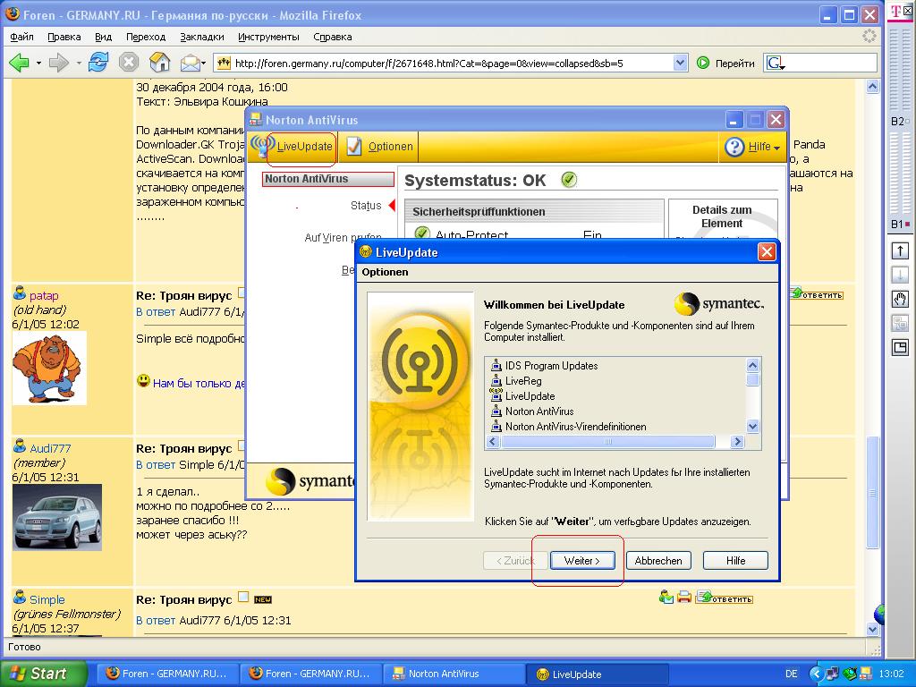
Task: Click the private message icon in Simple's post
Action: click(x=666, y=597)
